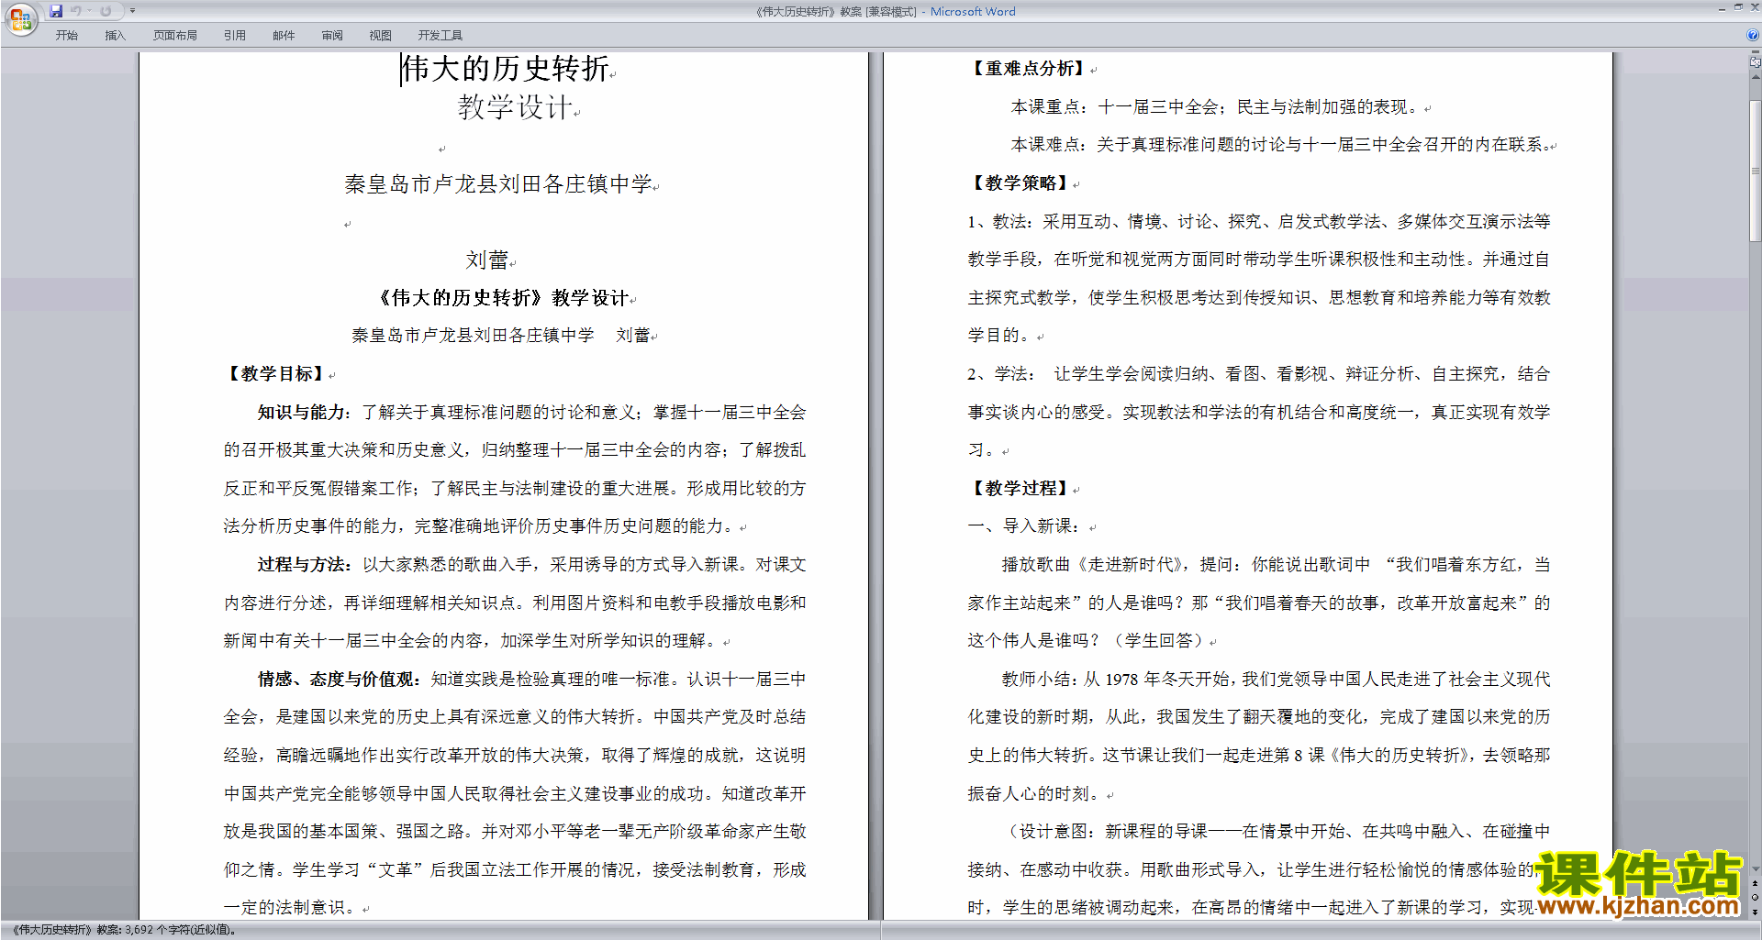
Task: Click the line starting 教师小结
Action: coord(1276,680)
